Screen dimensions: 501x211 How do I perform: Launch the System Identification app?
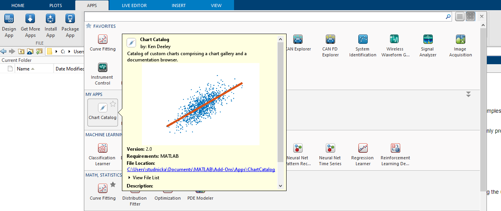point(363,46)
